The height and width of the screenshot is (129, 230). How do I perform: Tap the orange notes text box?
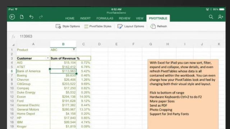183,94
